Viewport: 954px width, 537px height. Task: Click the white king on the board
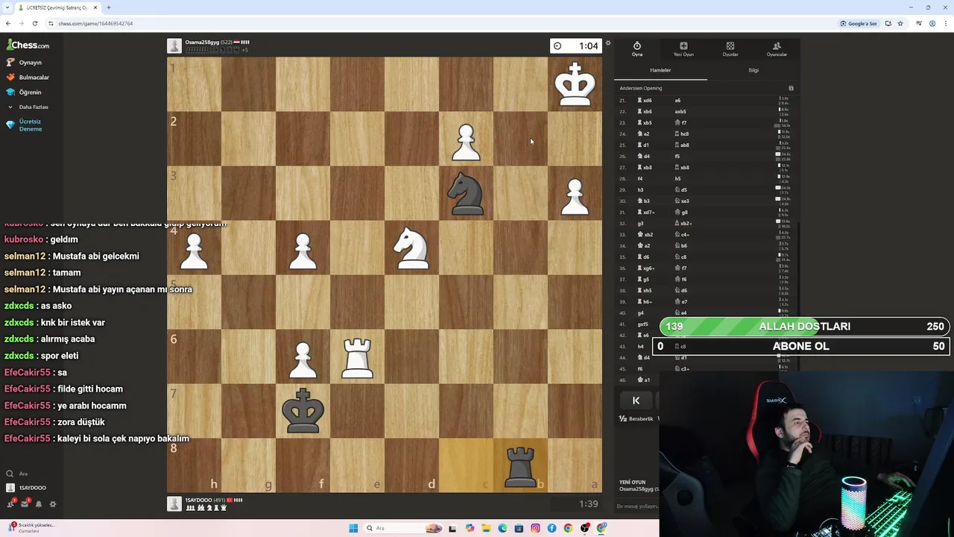[575, 84]
